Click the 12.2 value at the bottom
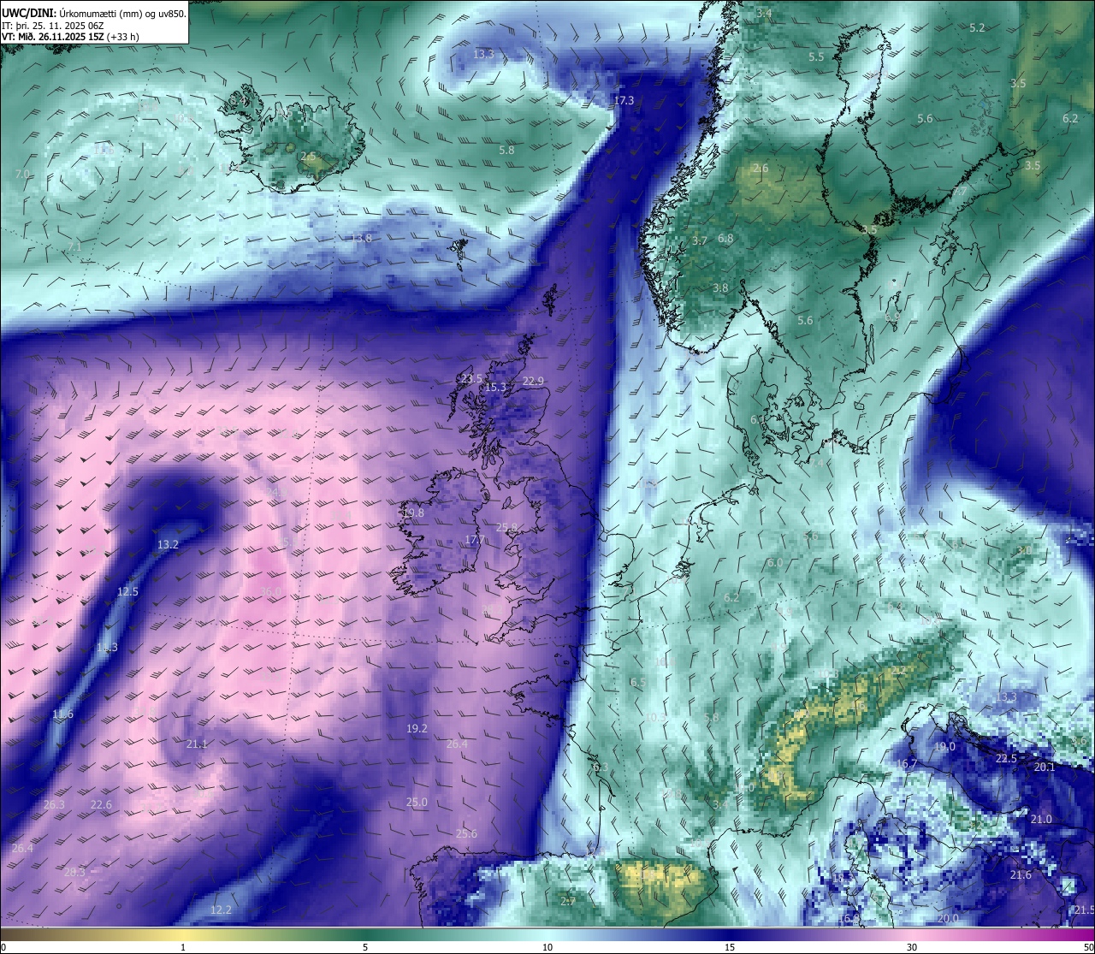This screenshot has width=1095, height=954. pyautogui.click(x=222, y=910)
